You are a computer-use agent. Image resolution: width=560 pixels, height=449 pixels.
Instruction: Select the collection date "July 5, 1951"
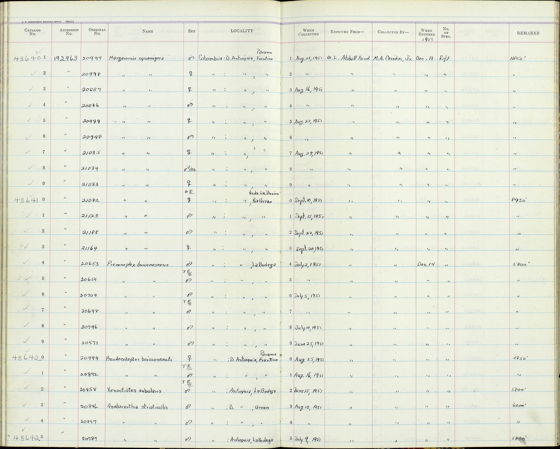[x=307, y=296]
